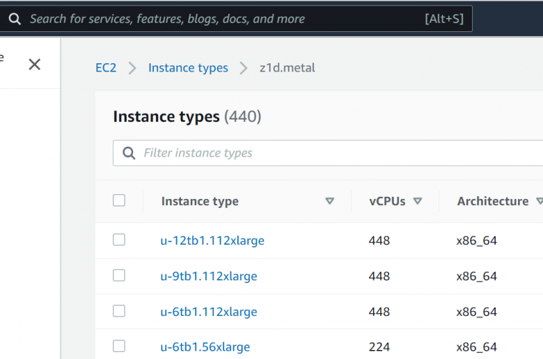Select checkbox for u-6tb1.56xlarge
This screenshot has height=359, width=543.
[x=119, y=346]
